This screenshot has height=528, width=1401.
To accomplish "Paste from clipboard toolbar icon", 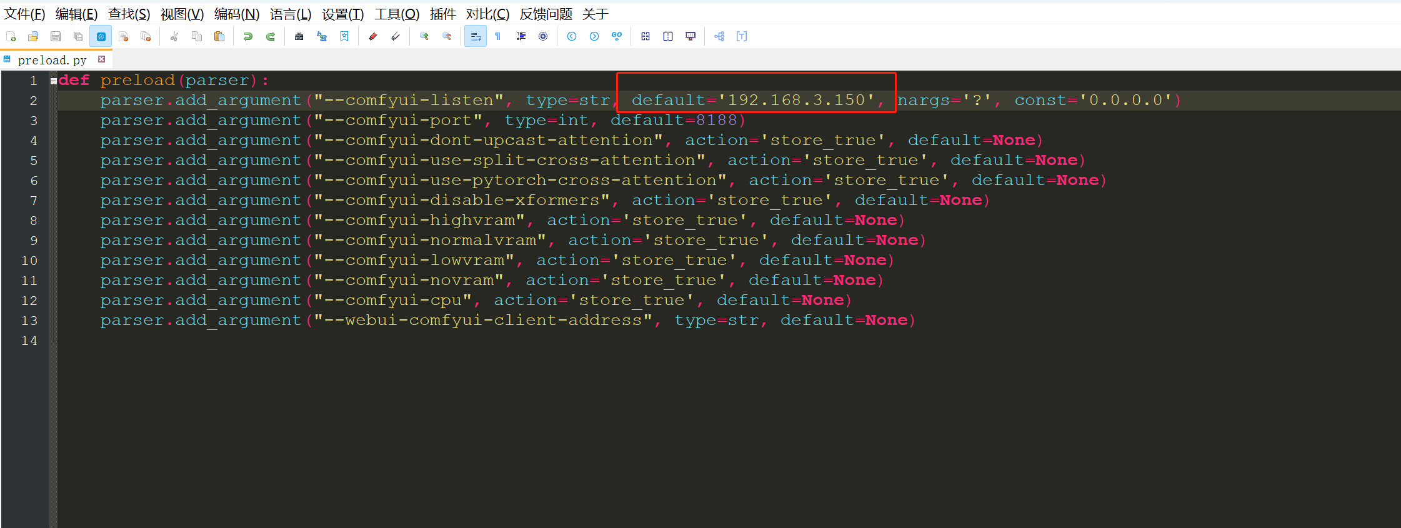I will (219, 36).
